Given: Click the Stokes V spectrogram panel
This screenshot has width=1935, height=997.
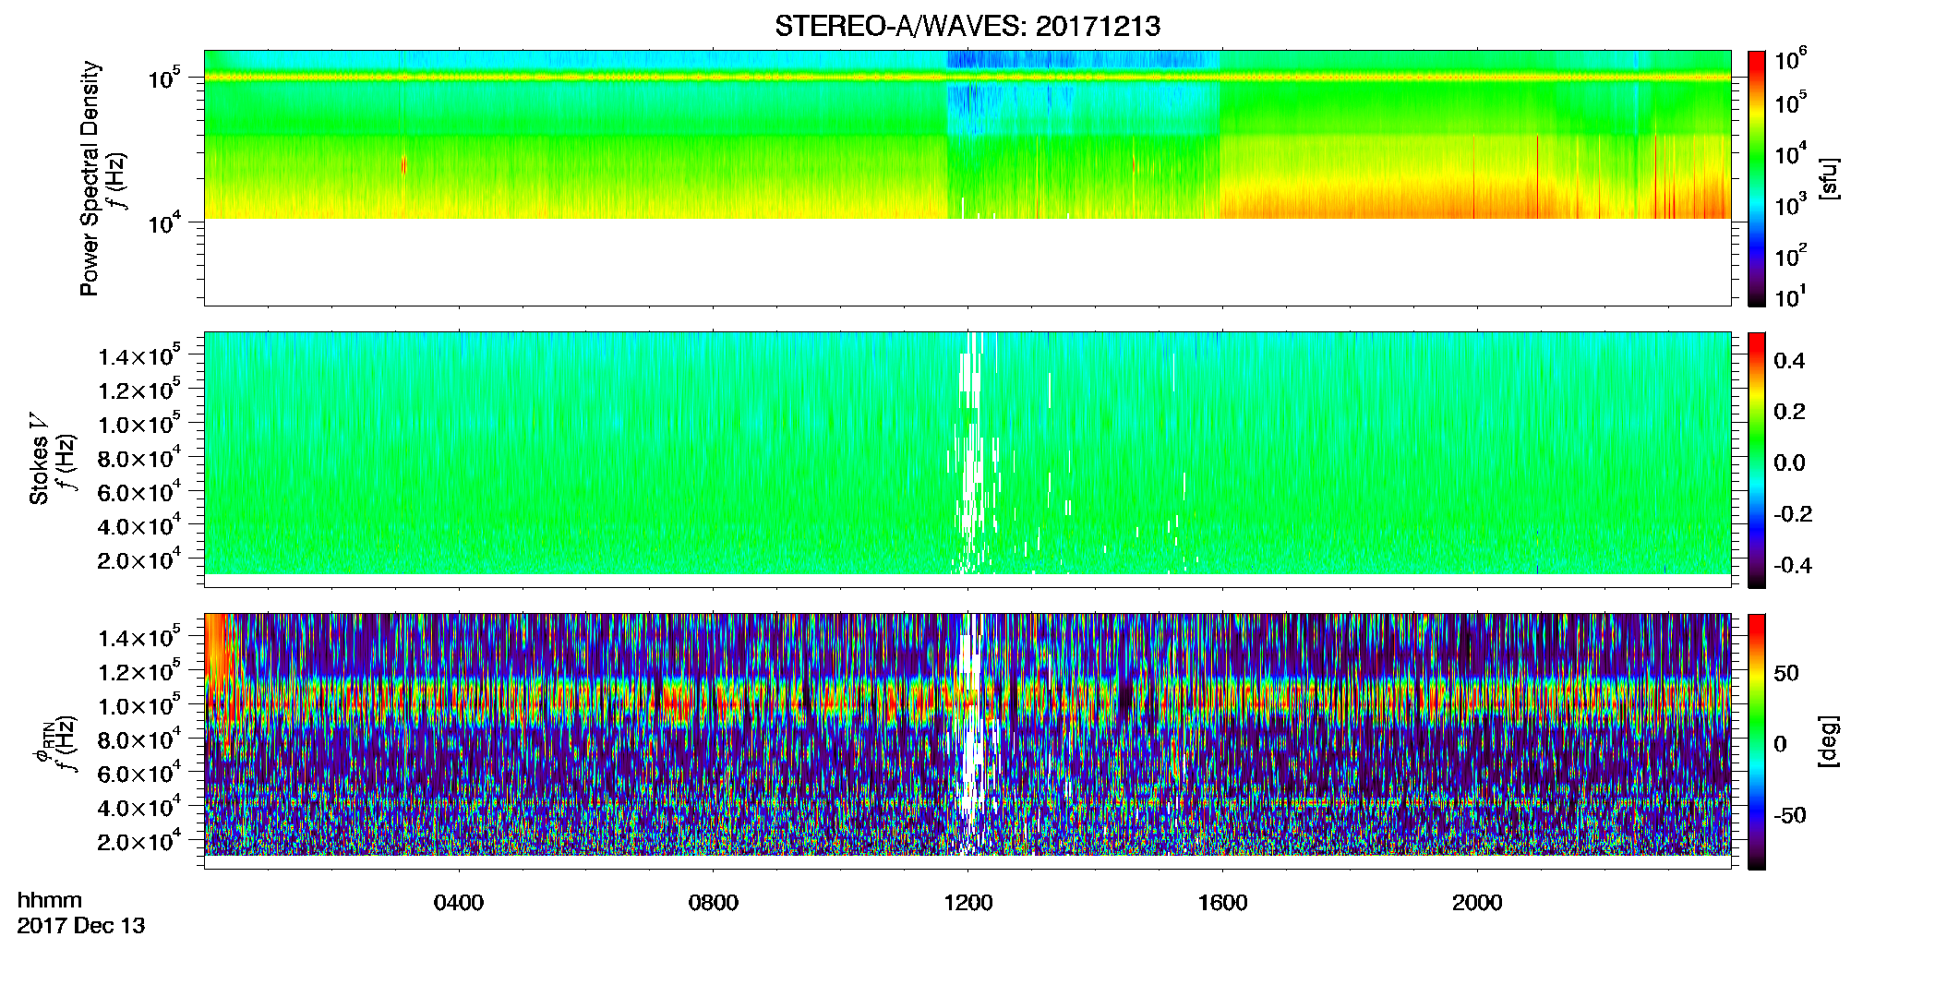Looking at the screenshot, I should coord(967,459).
